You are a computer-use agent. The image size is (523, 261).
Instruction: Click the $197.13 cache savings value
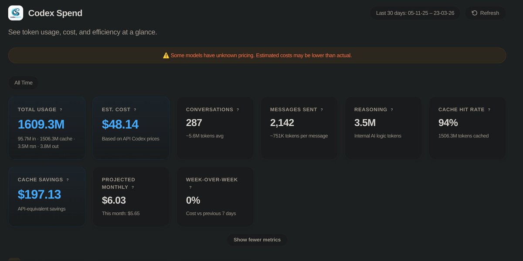point(39,194)
